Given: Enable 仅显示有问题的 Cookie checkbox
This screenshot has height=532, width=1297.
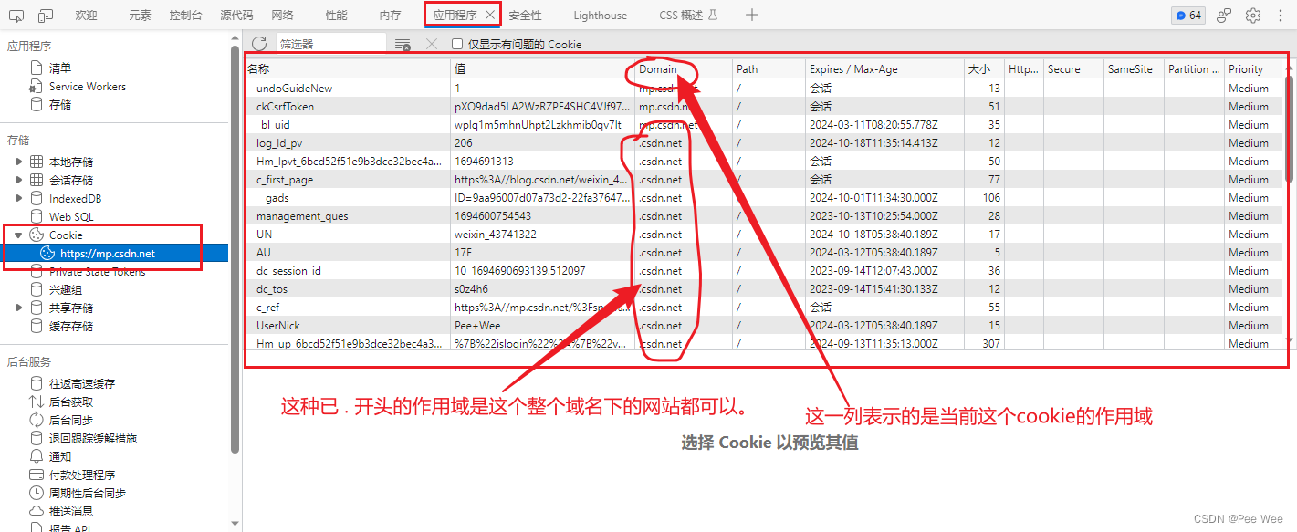Looking at the screenshot, I should [457, 44].
